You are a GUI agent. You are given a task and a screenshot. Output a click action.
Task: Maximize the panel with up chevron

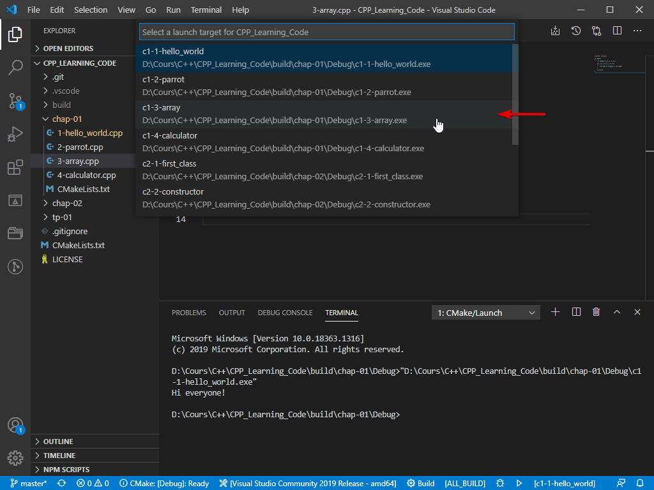(617, 312)
